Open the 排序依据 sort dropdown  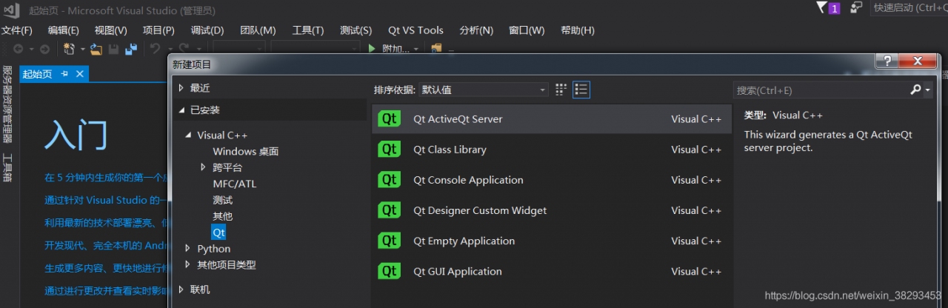[484, 90]
